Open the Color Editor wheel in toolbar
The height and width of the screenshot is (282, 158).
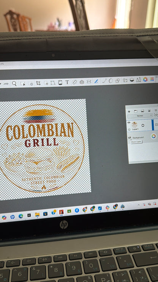[x=145, y=79]
